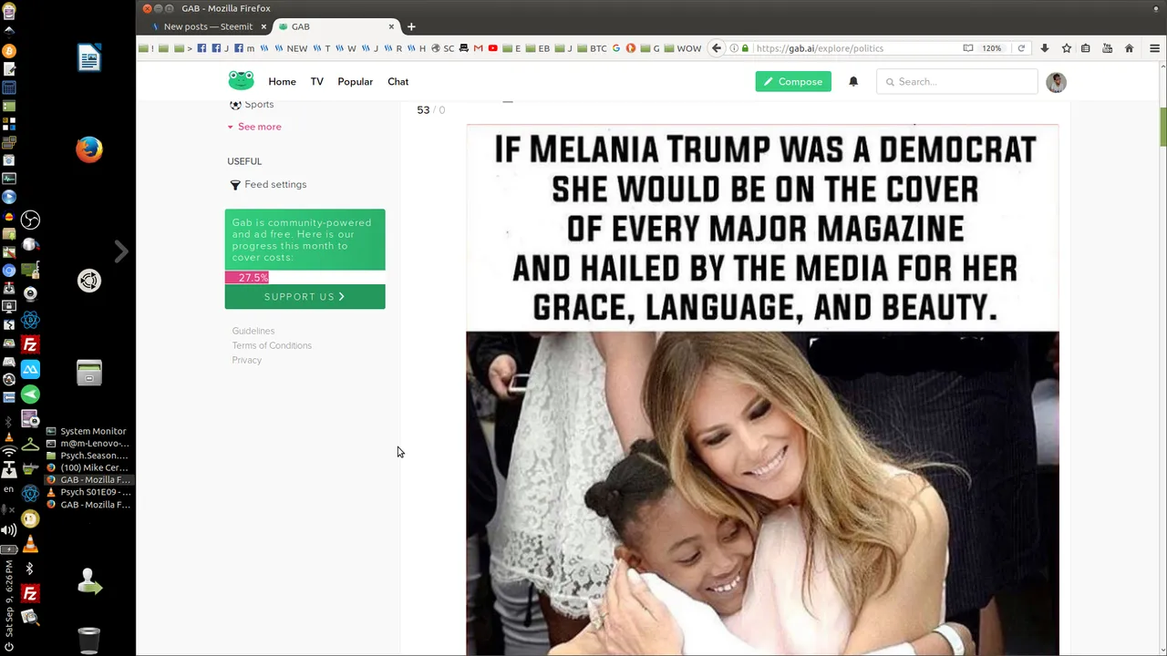Open the Sports topic
Viewport: 1167px width, 656px height.
[x=252, y=105]
